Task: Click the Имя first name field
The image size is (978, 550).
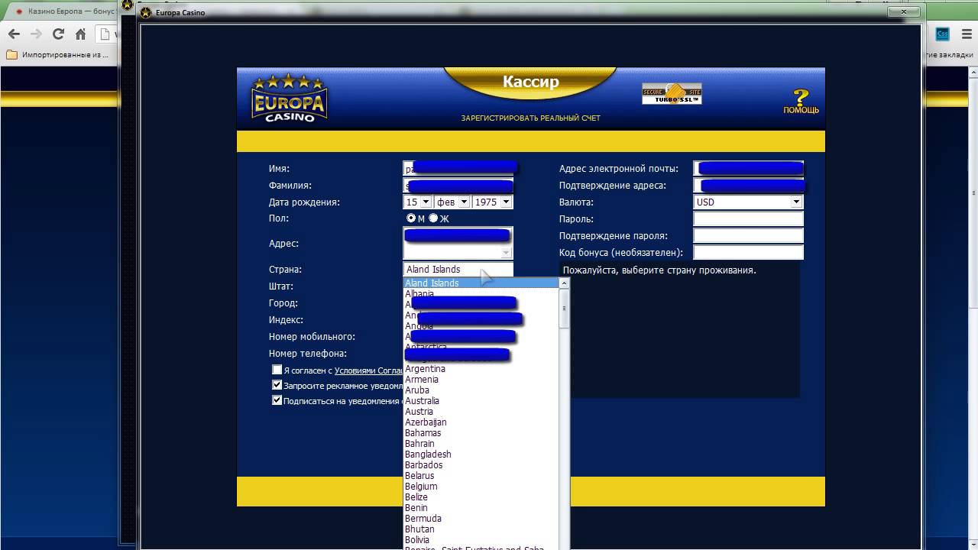Action: click(x=458, y=169)
